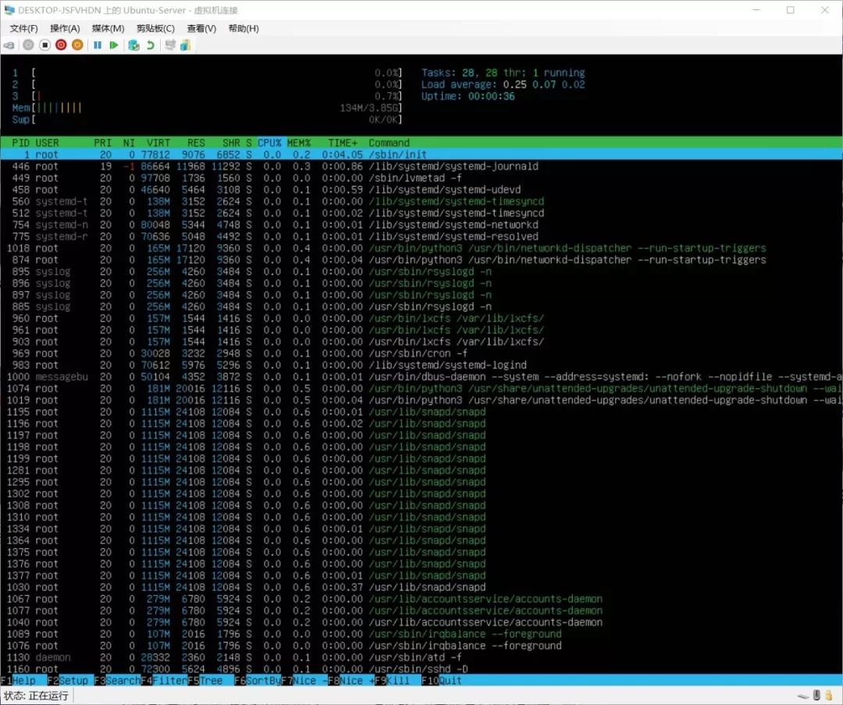Viewport: 843px width, 705px height.
Task: Click the Swp usage meter bar
Action: (207, 119)
